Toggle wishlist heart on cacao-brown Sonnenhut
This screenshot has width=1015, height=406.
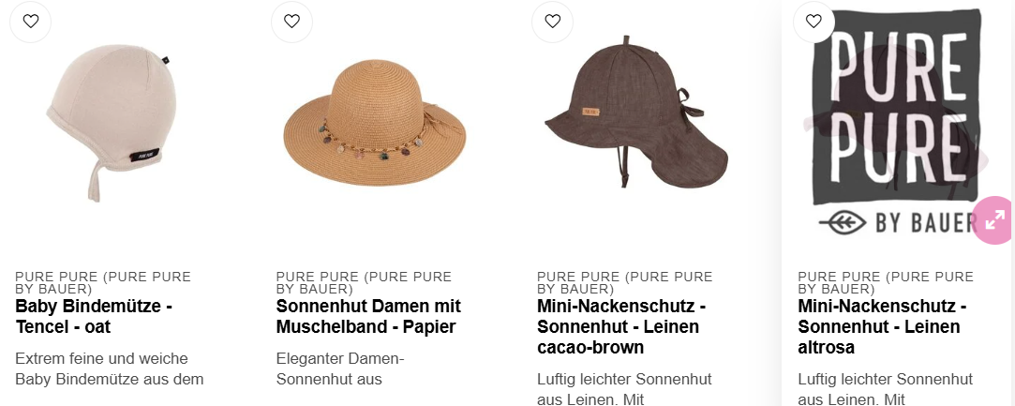click(552, 22)
